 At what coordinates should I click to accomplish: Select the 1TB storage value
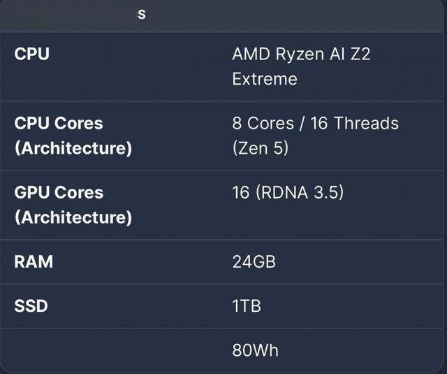[x=247, y=305]
